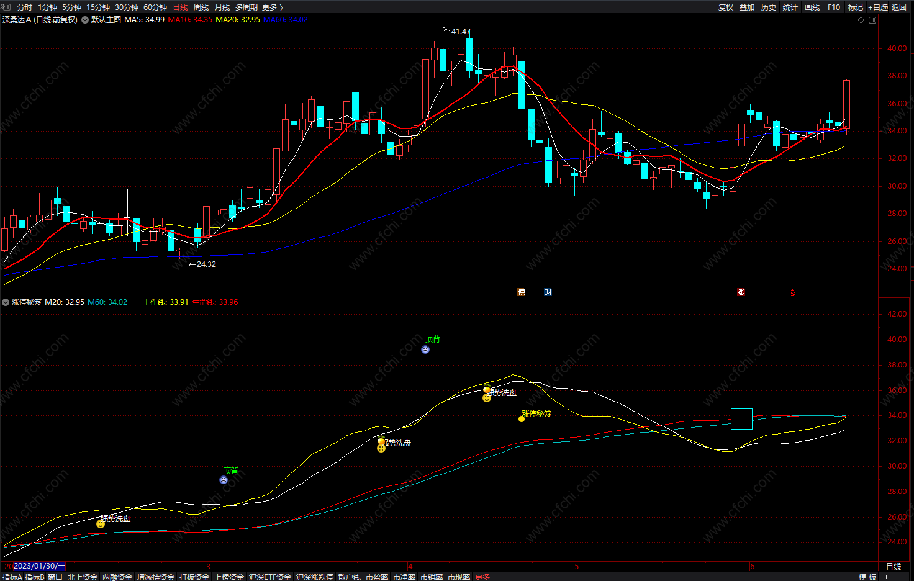Screen dimensions: 914x581
Task: Click the red 涨 marker icon
Action: coord(741,292)
